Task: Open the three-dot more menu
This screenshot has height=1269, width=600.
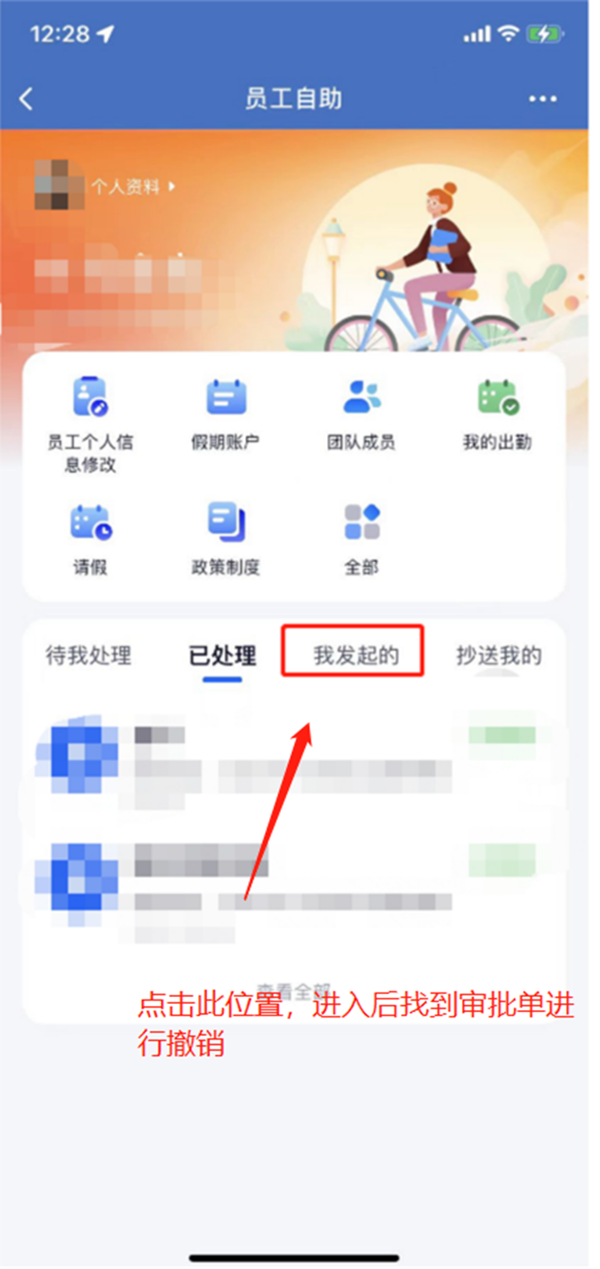Action: (543, 99)
